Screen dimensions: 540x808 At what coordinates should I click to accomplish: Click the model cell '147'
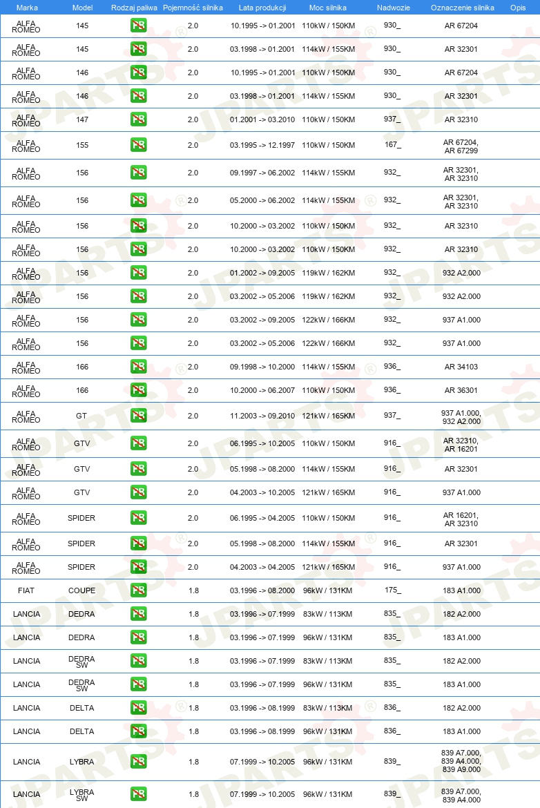click(82, 119)
